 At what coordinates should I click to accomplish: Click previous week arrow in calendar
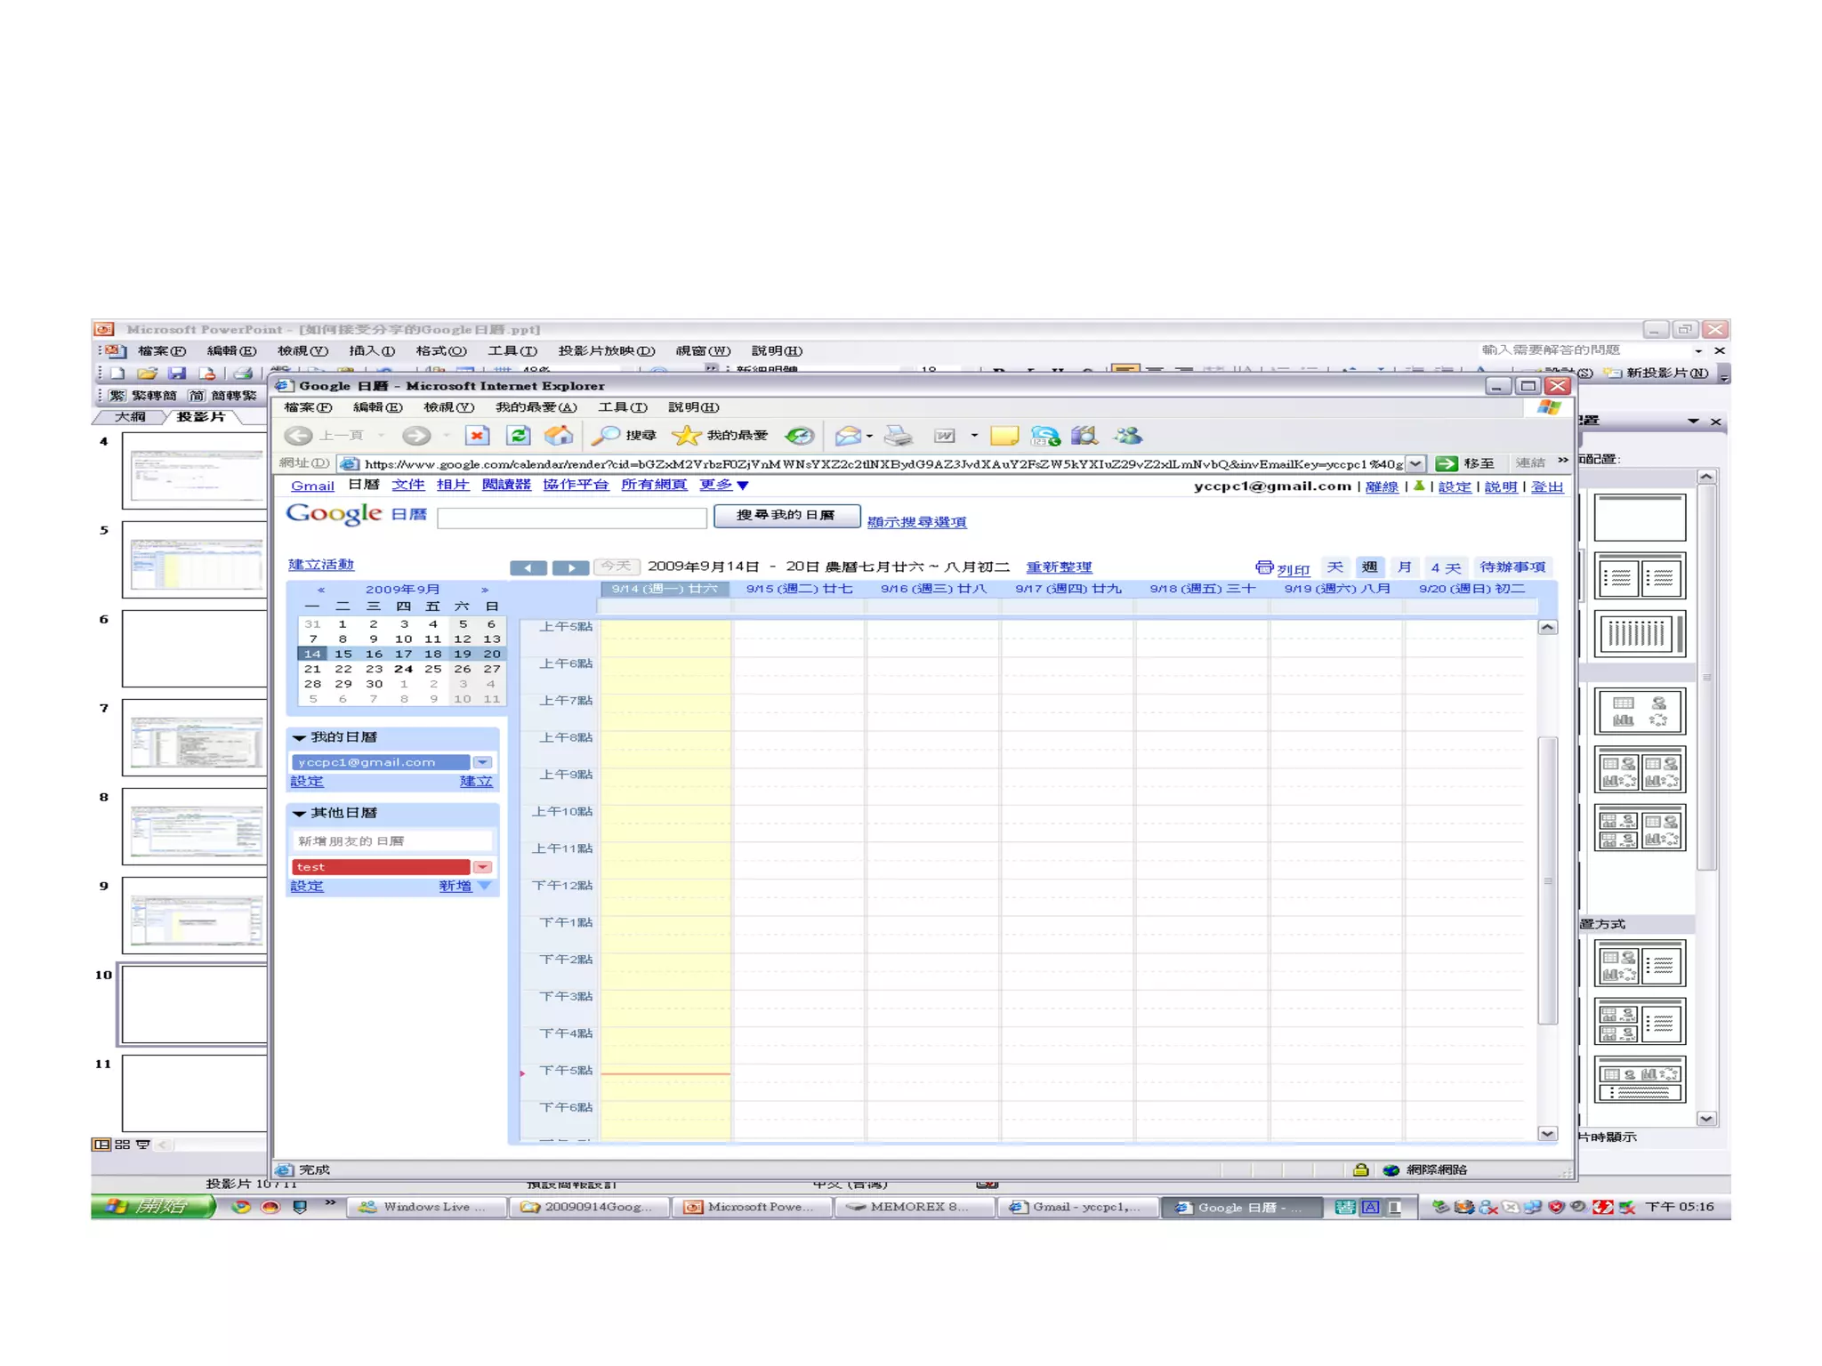tap(528, 567)
